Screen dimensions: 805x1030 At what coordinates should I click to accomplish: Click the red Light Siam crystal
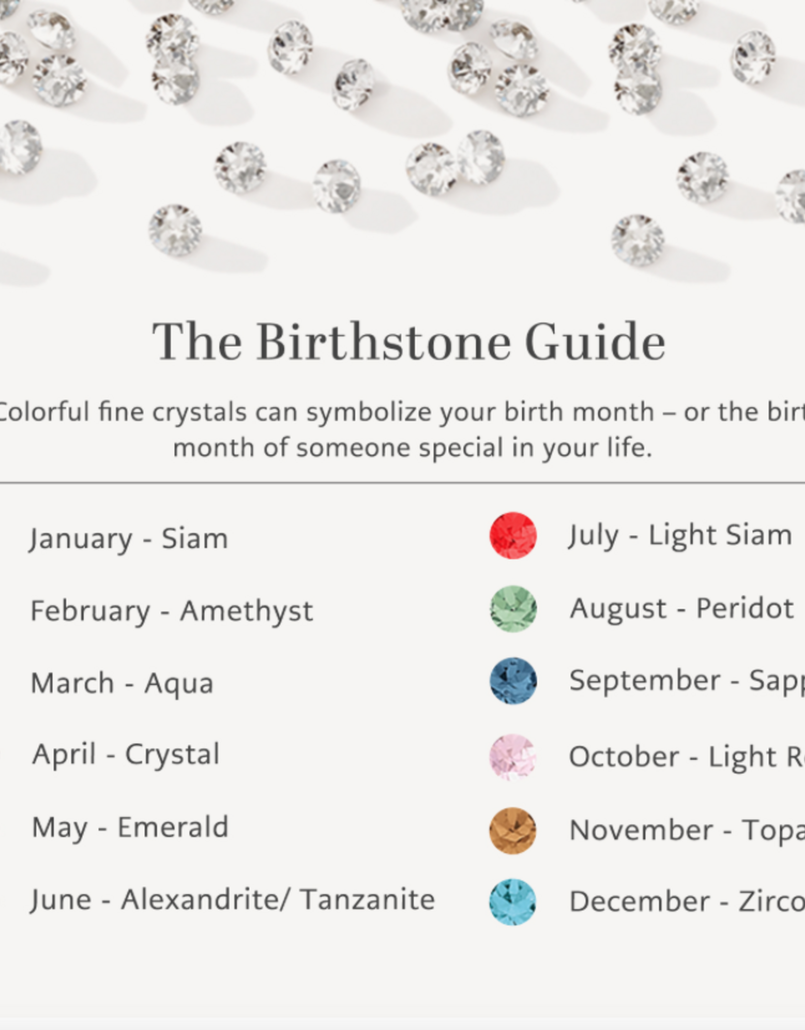click(x=513, y=535)
